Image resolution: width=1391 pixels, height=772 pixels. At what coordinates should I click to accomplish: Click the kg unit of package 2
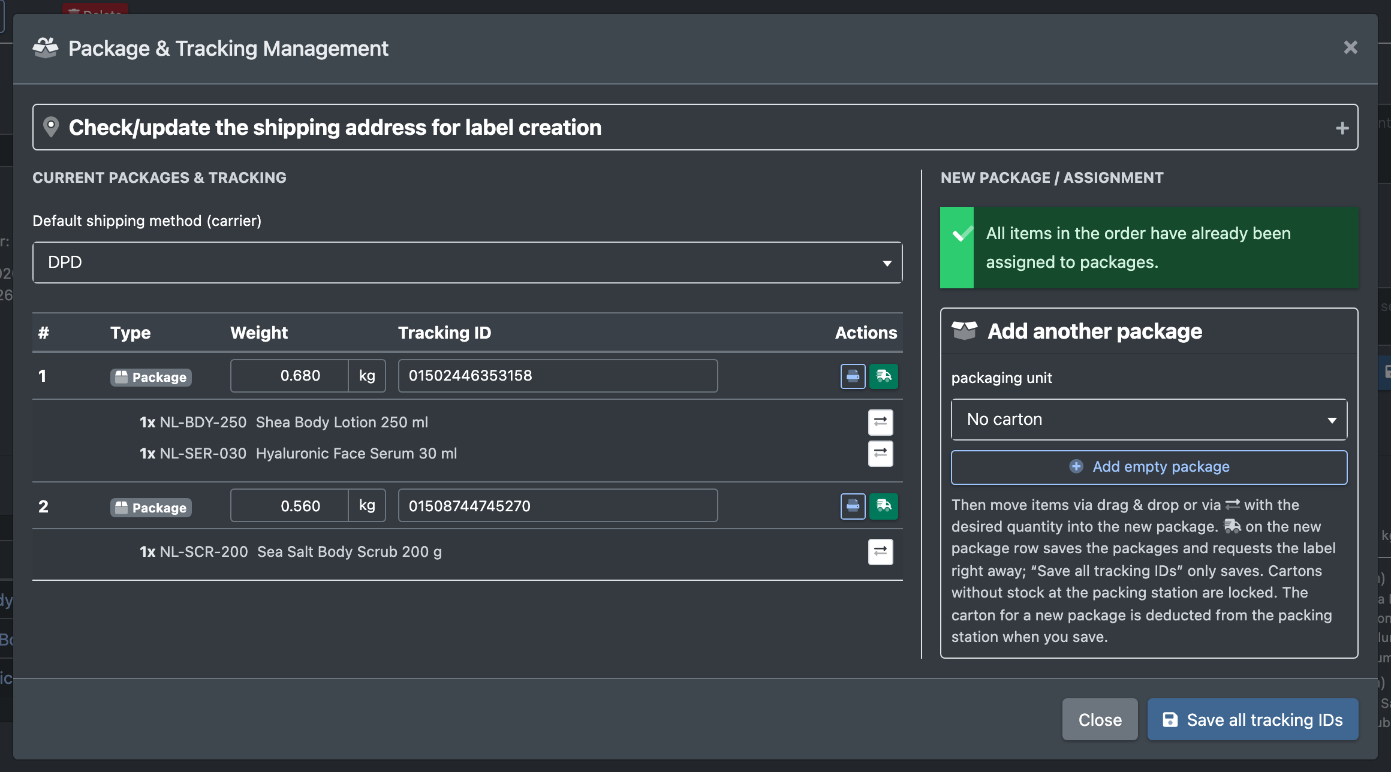(367, 506)
